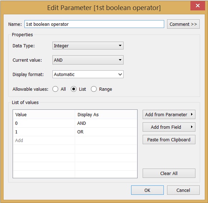Open the Add from Field menu
Image resolution: width=208 pixels, height=203 pixels.
(169, 127)
